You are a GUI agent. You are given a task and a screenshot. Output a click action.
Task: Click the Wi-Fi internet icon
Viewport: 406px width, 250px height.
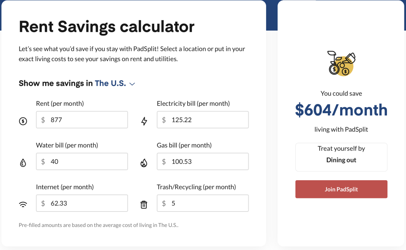click(23, 205)
